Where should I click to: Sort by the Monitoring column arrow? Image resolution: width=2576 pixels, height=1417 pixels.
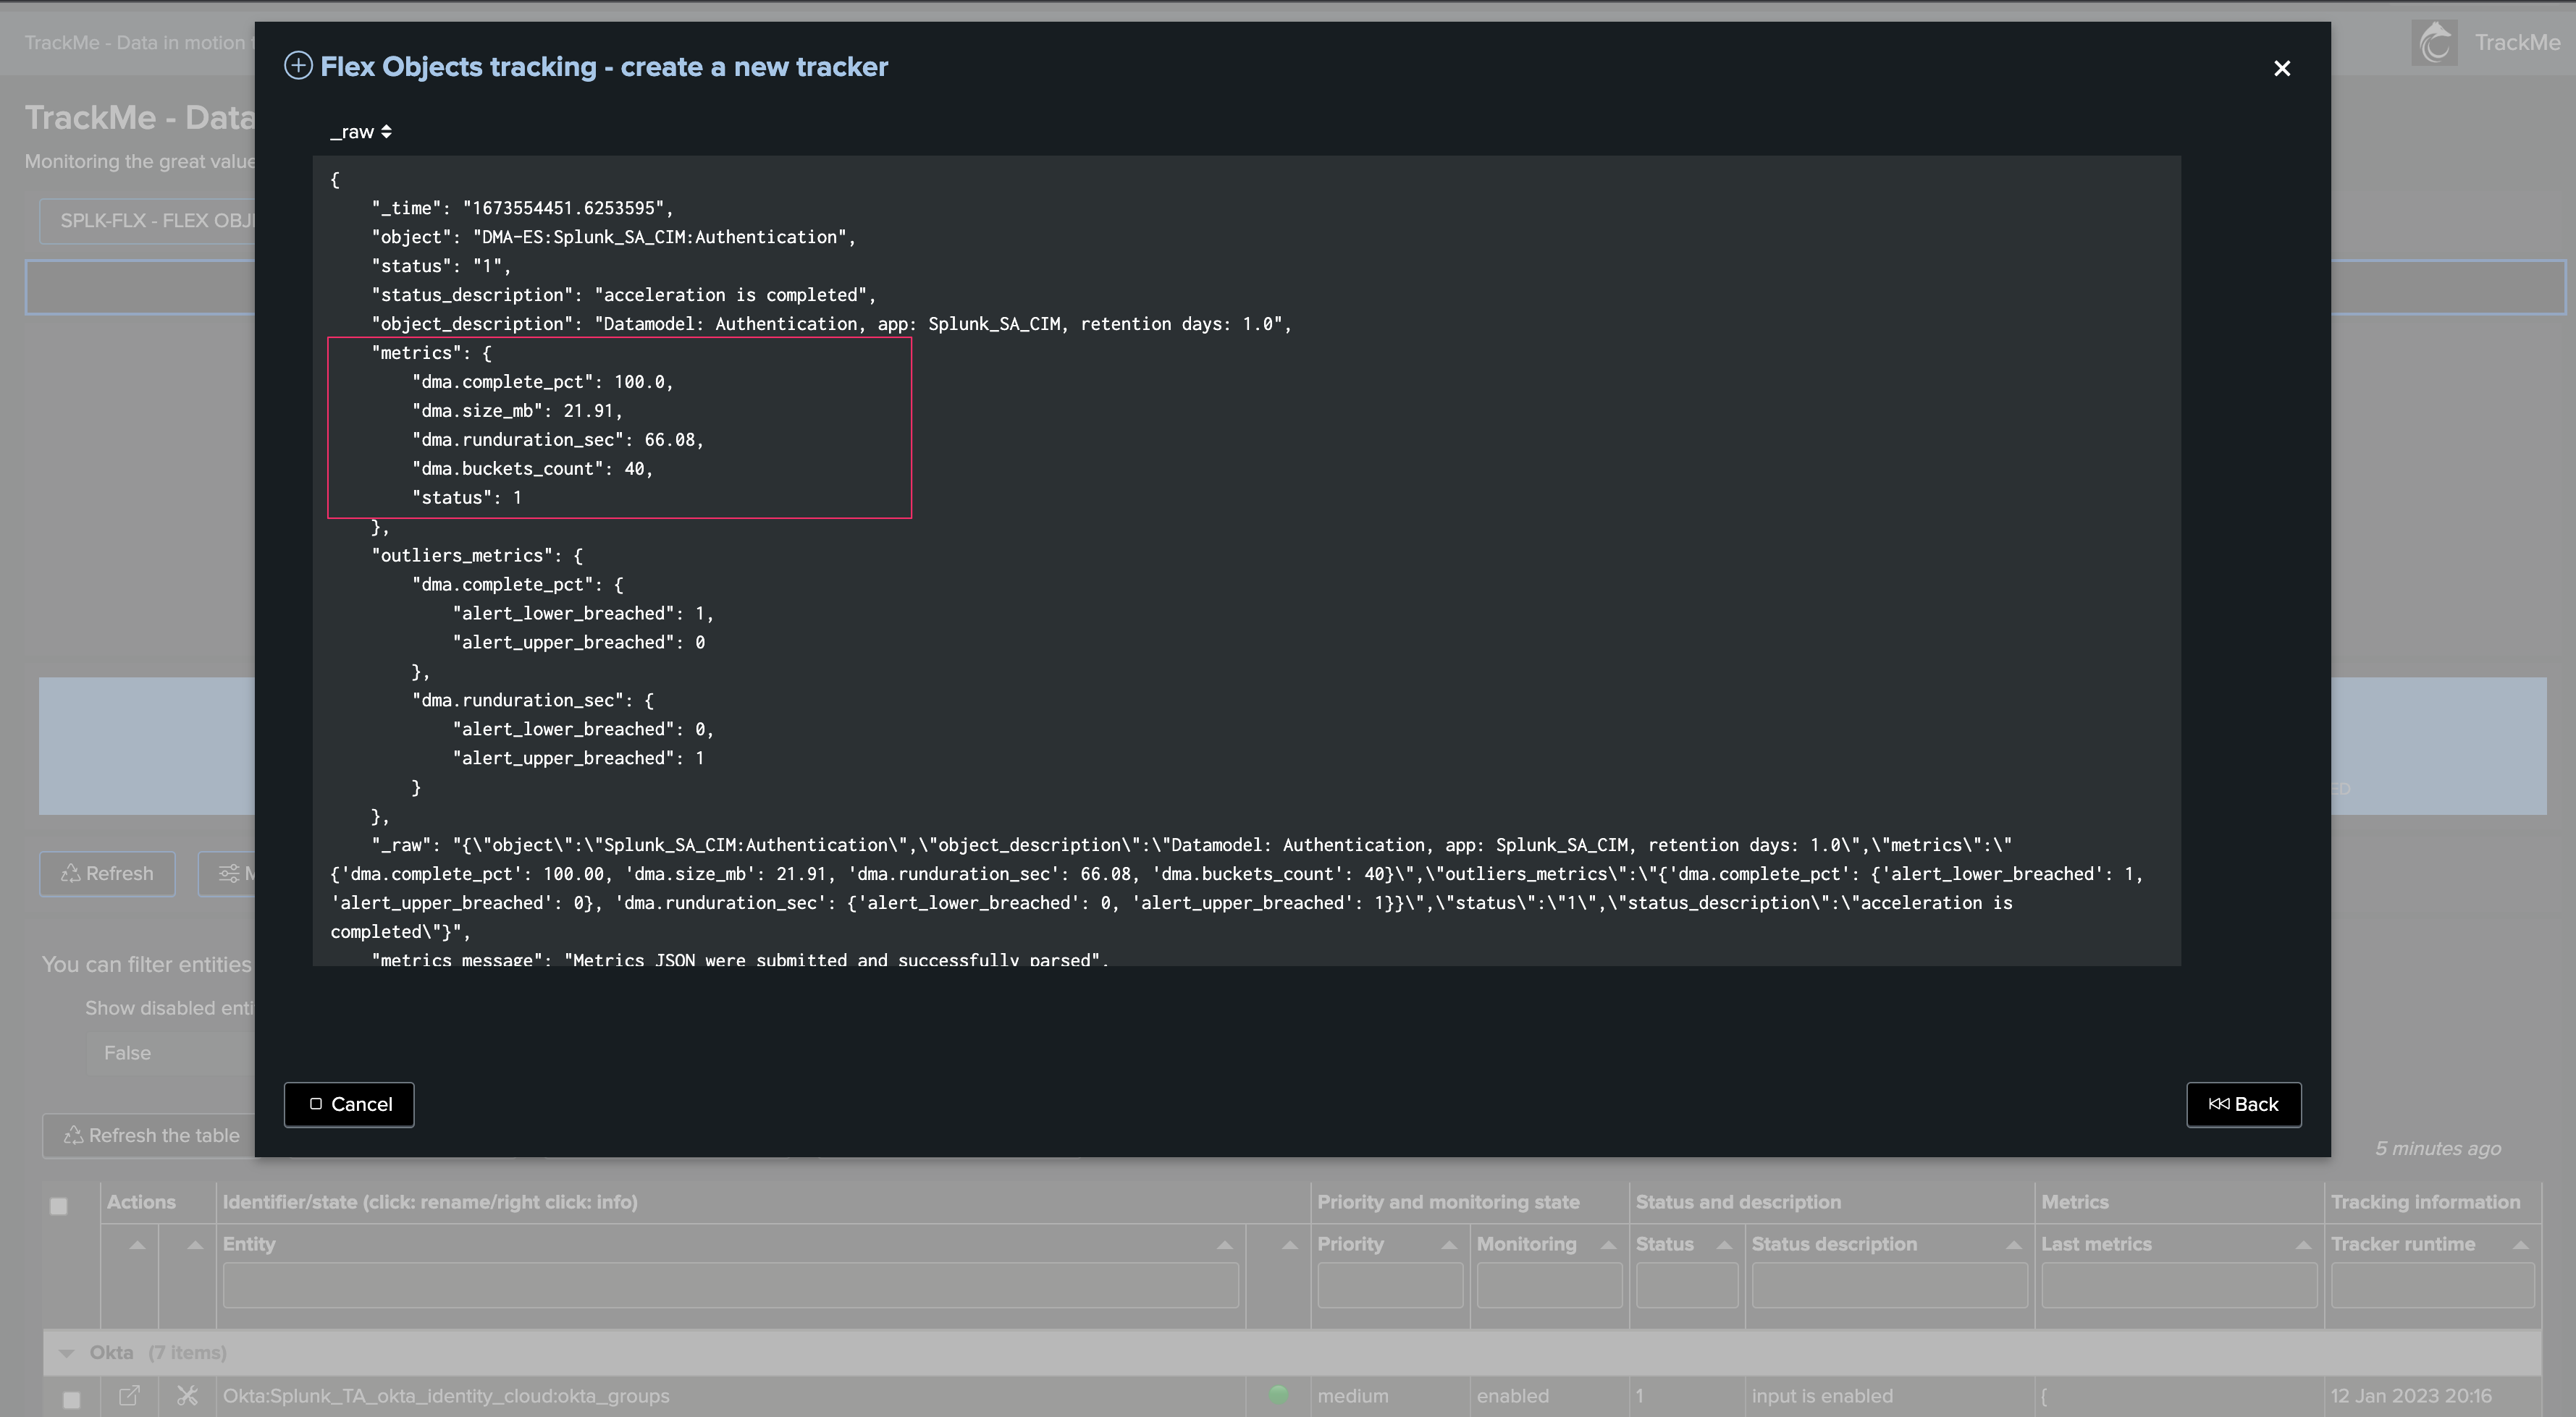[1608, 1245]
